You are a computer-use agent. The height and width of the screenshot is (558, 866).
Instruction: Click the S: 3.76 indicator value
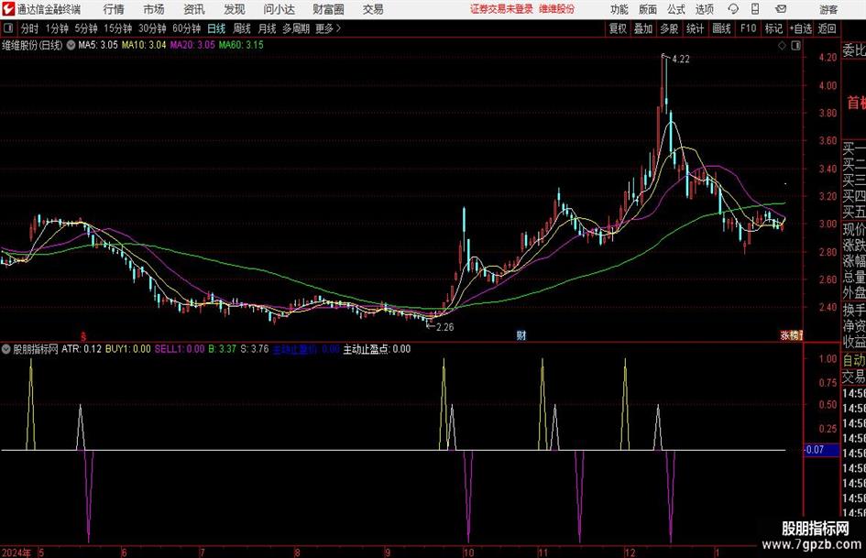[x=255, y=349]
